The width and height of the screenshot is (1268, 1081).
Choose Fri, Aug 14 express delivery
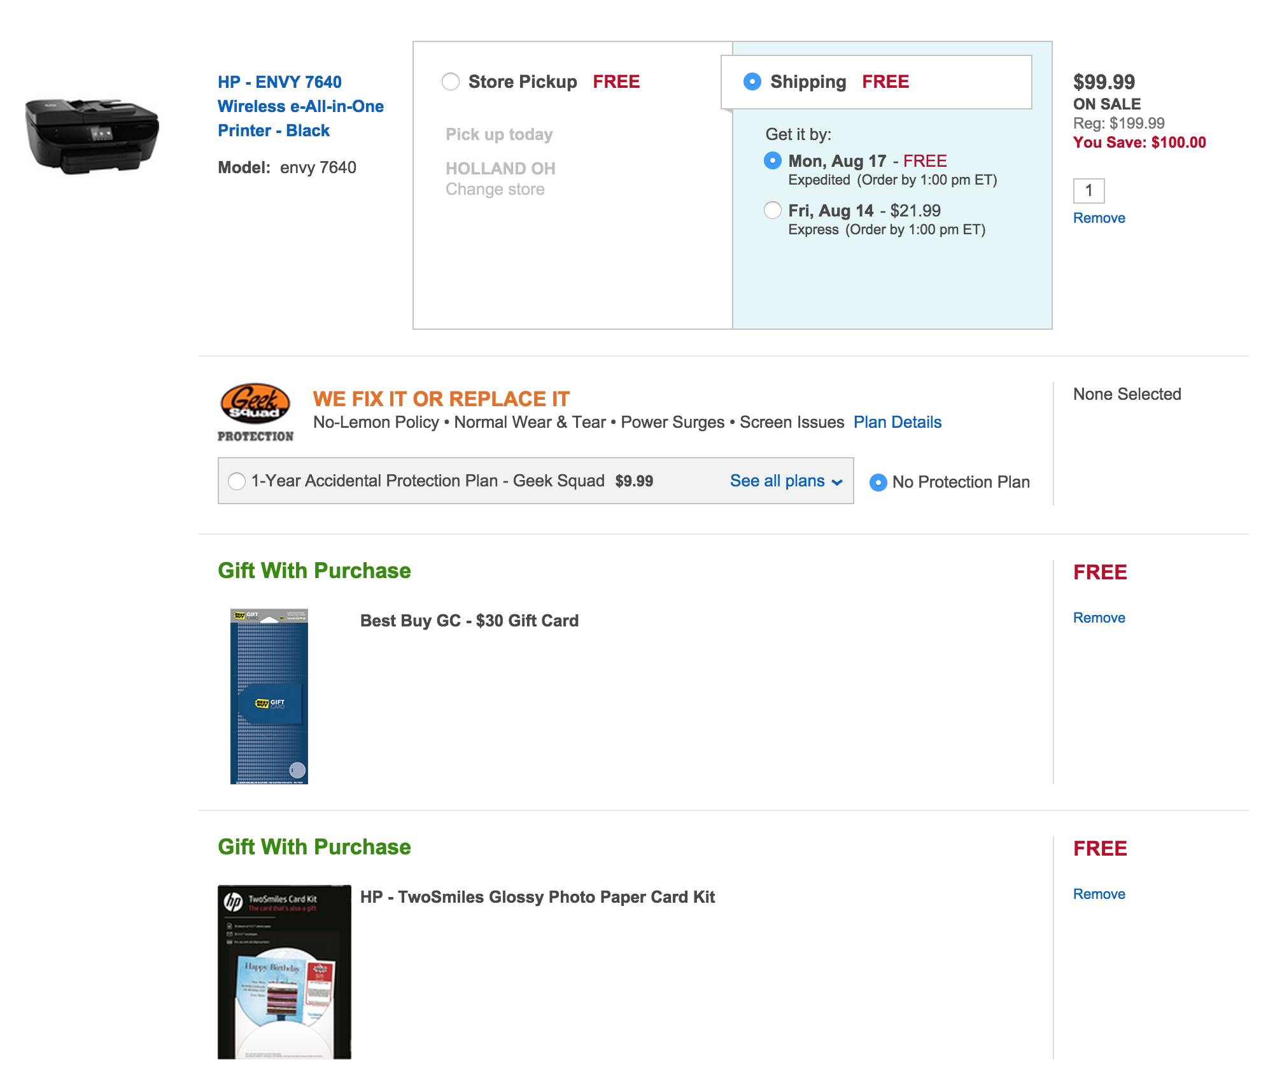[x=773, y=211]
